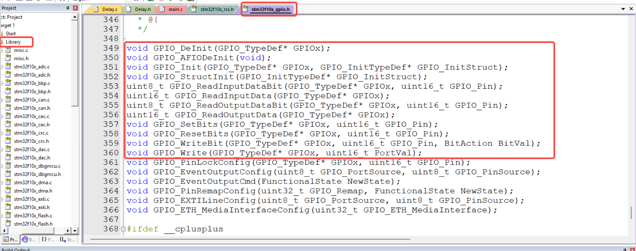Viewport: 636px width, 251px height.
Task: Pin the Project panel with pushpin icon
Action: [x=68, y=8]
